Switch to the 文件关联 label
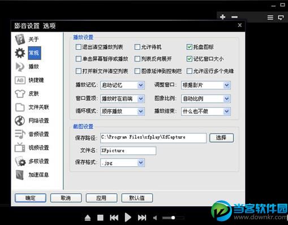 pyautogui.click(x=38, y=107)
